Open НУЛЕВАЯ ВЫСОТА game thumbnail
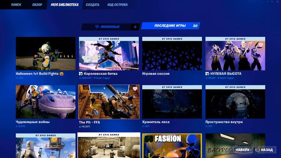The height and width of the screenshot is (158, 281). click(235, 54)
